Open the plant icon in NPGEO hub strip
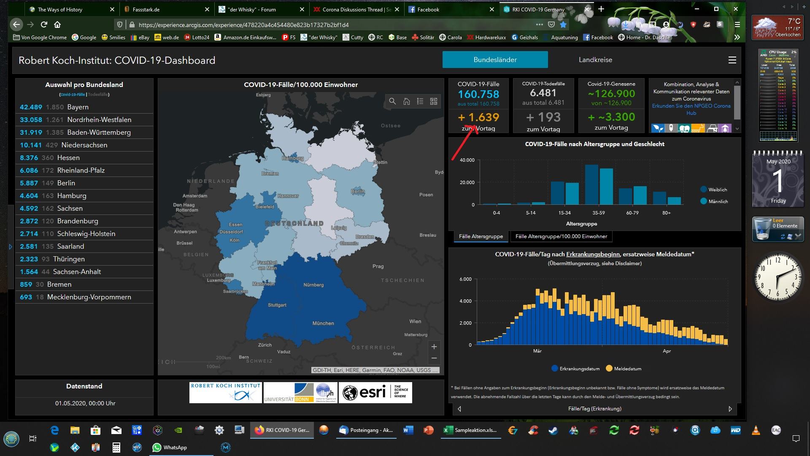 click(657, 128)
